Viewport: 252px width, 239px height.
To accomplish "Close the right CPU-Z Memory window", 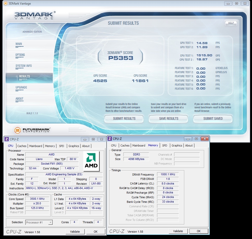I will (205, 139).
